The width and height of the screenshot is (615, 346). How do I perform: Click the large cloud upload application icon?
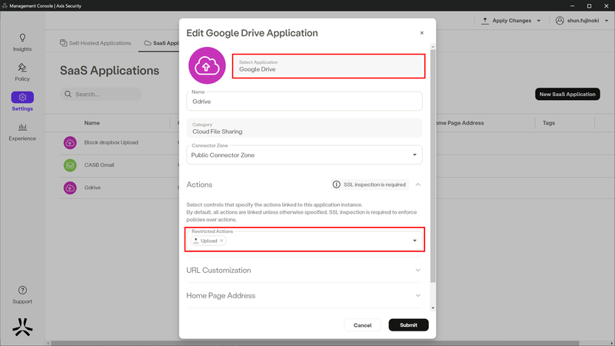coord(207,65)
